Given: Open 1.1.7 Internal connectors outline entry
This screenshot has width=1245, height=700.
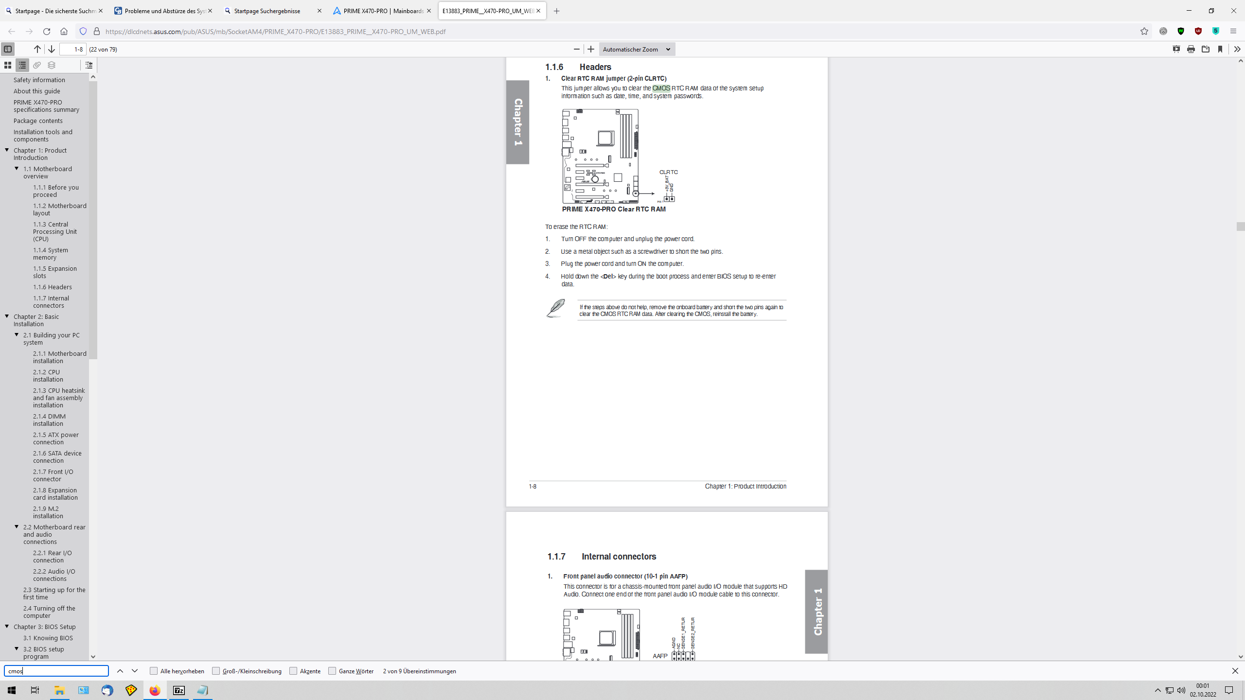Looking at the screenshot, I should pos(51,301).
